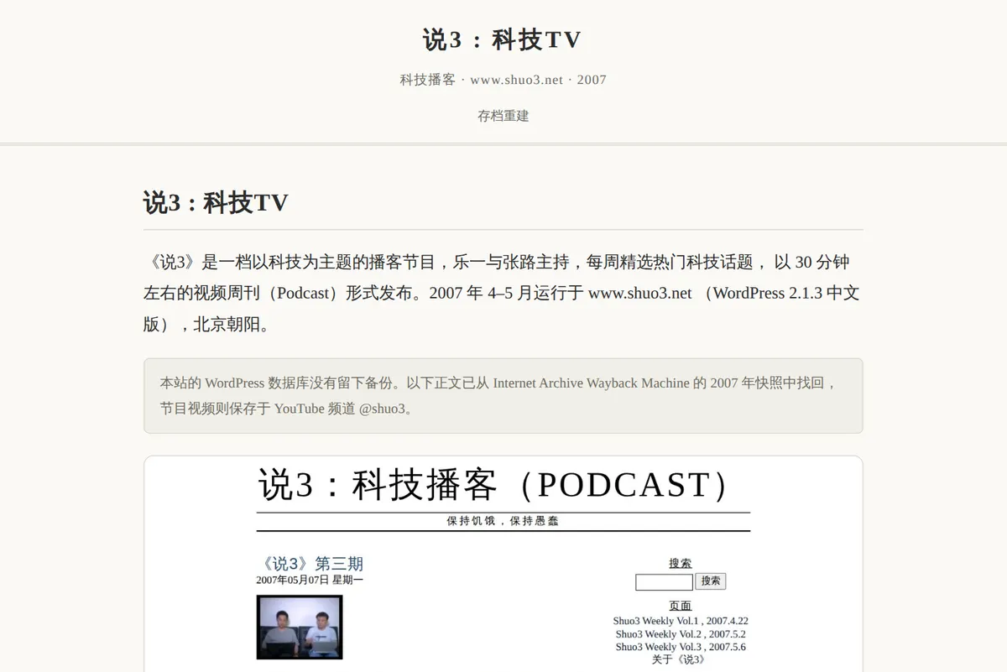Open Shuo3 Weekly Vol.2 , 2007.5.2 page
The width and height of the screenshot is (1007, 672).
coord(681,634)
